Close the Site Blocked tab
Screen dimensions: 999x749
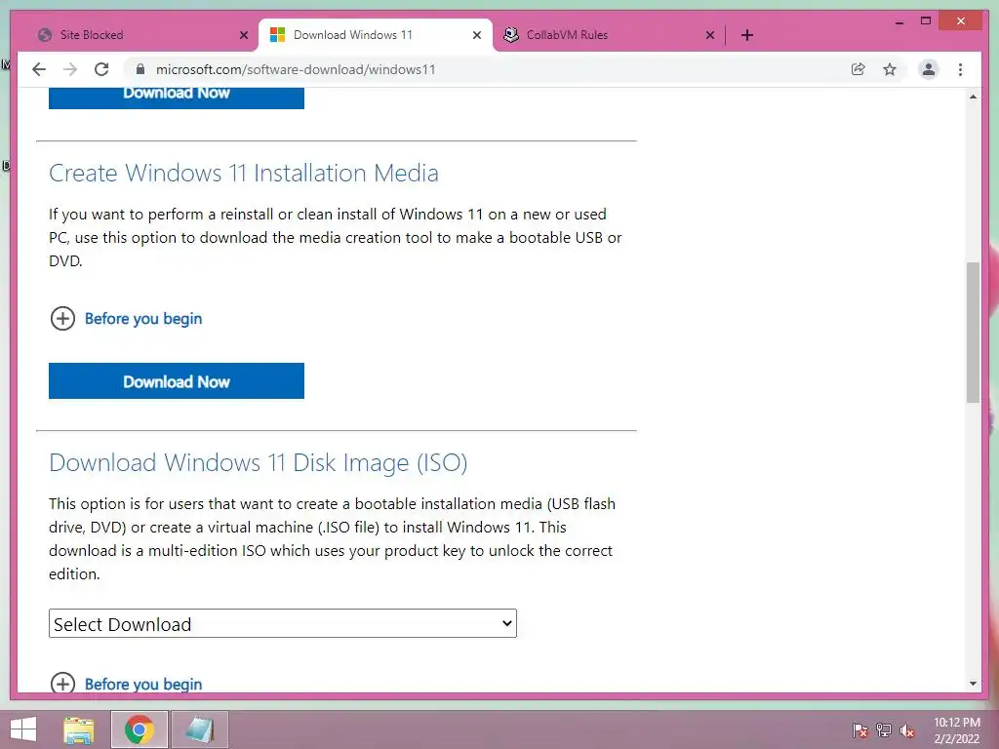point(243,35)
